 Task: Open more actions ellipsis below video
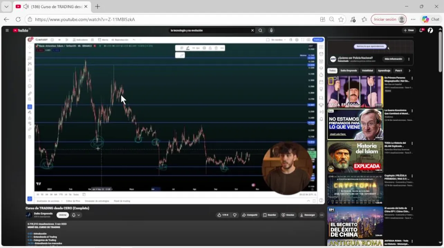coord(322,215)
